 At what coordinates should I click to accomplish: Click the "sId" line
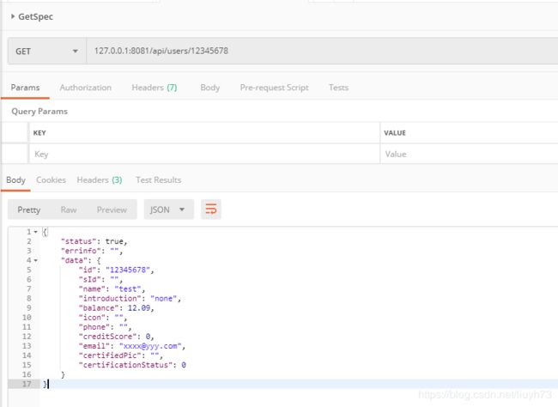point(100,280)
